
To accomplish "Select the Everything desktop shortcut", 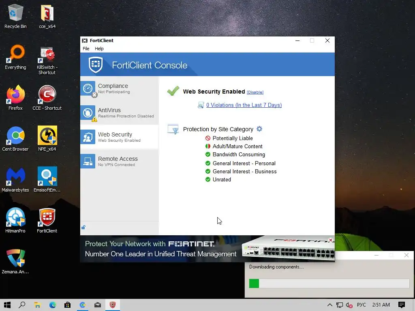I will tap(15, 57).
